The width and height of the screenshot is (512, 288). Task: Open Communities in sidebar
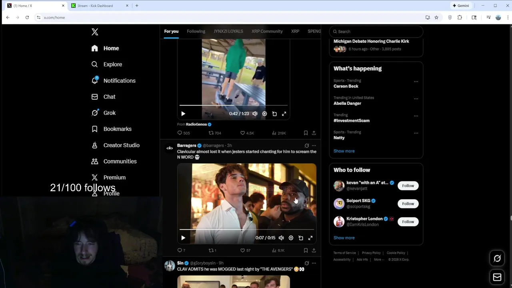[114, 161]
